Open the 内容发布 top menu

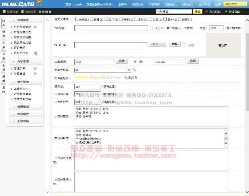point(138,4)
